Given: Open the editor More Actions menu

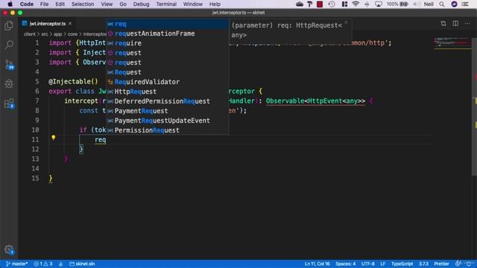Looking at the screenshot, I should click(x=467, y=23).
